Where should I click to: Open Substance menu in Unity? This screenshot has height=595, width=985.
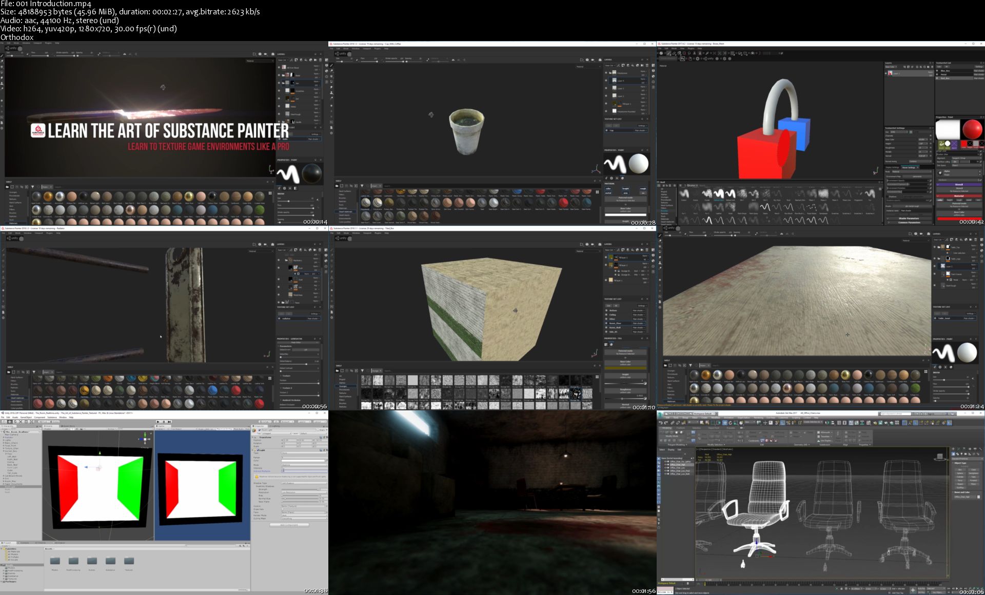[x=52, y=418]
